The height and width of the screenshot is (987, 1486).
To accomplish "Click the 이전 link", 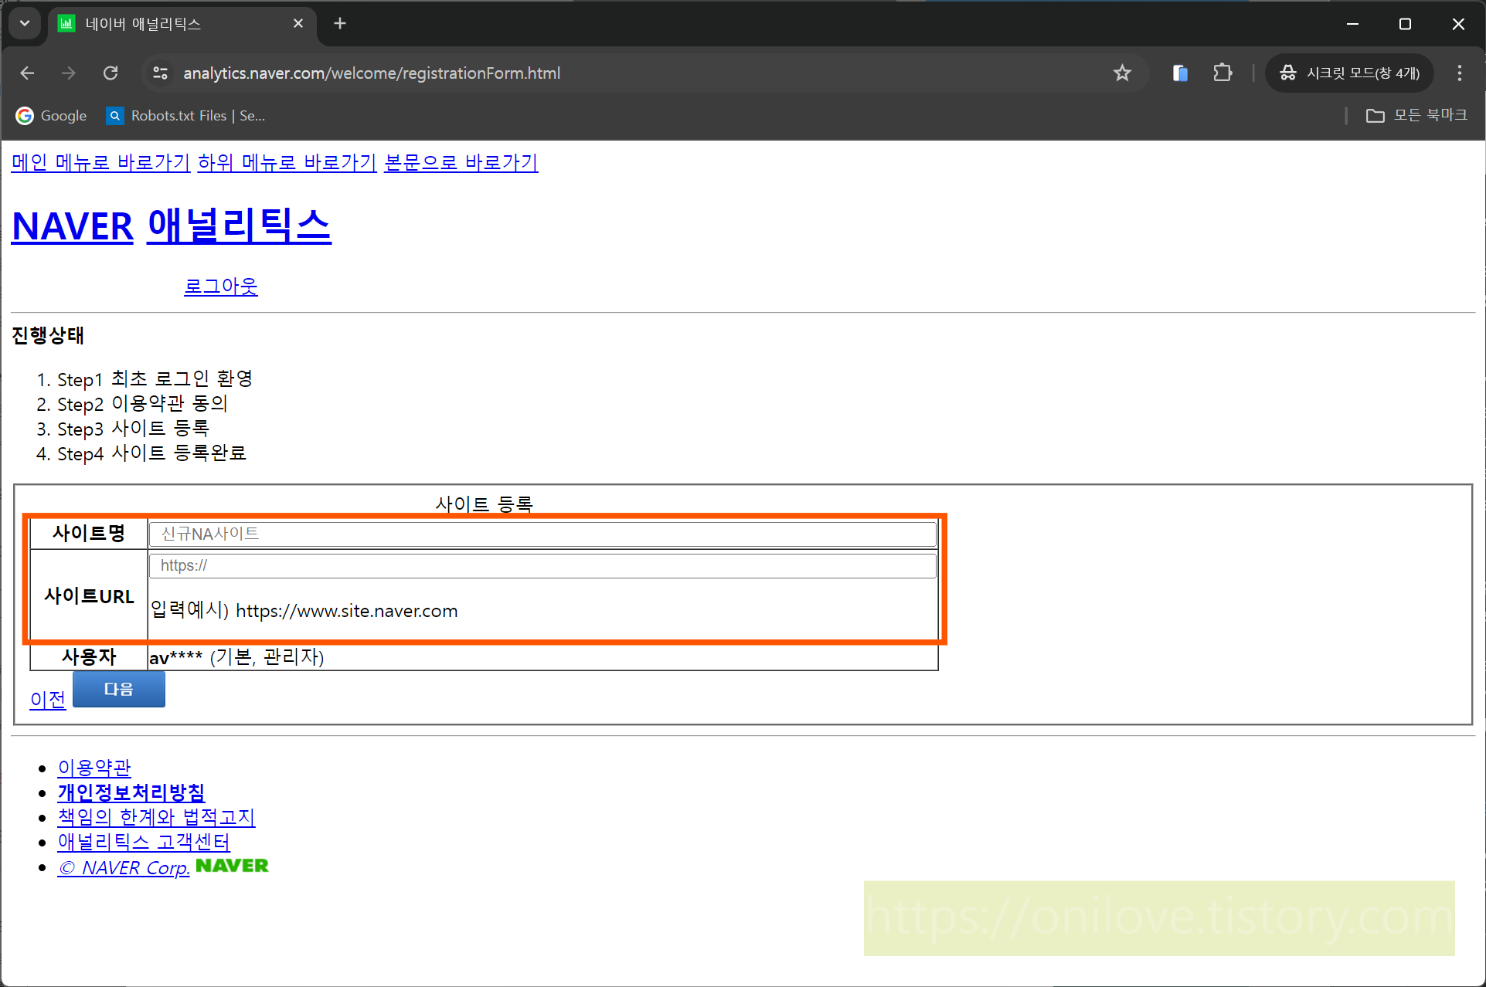I will (48, 700).
